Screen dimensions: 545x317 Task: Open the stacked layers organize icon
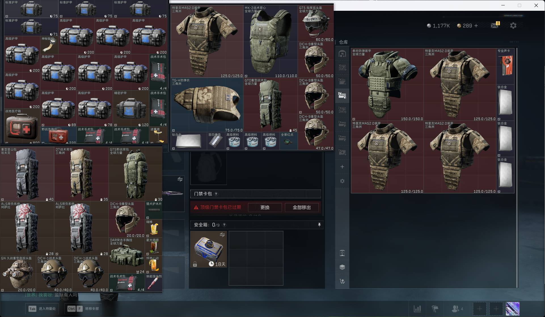point(342,267)
